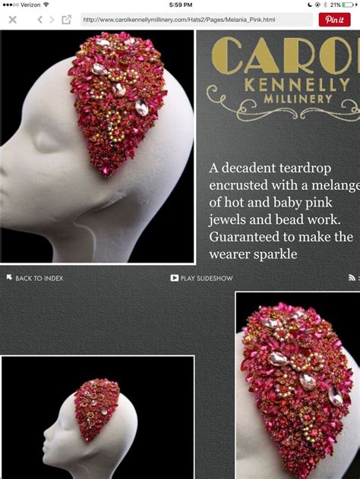This screenshot has height=479, width=360.
Task: Tap the 5:59 PM clock in status bar
Action: coord(180,5)
